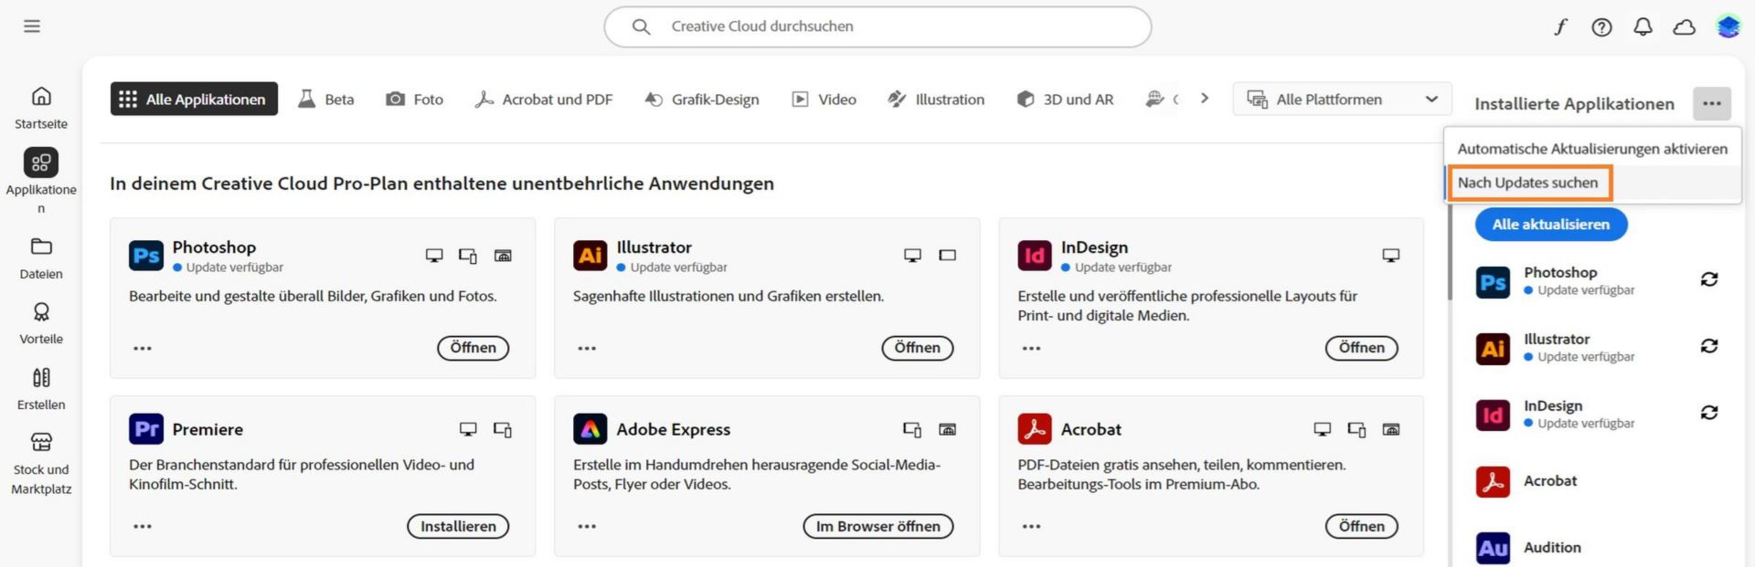1755x567 pixels.
Task: Select Photoshop name in installed applications list
Action: coord(1560,272)
